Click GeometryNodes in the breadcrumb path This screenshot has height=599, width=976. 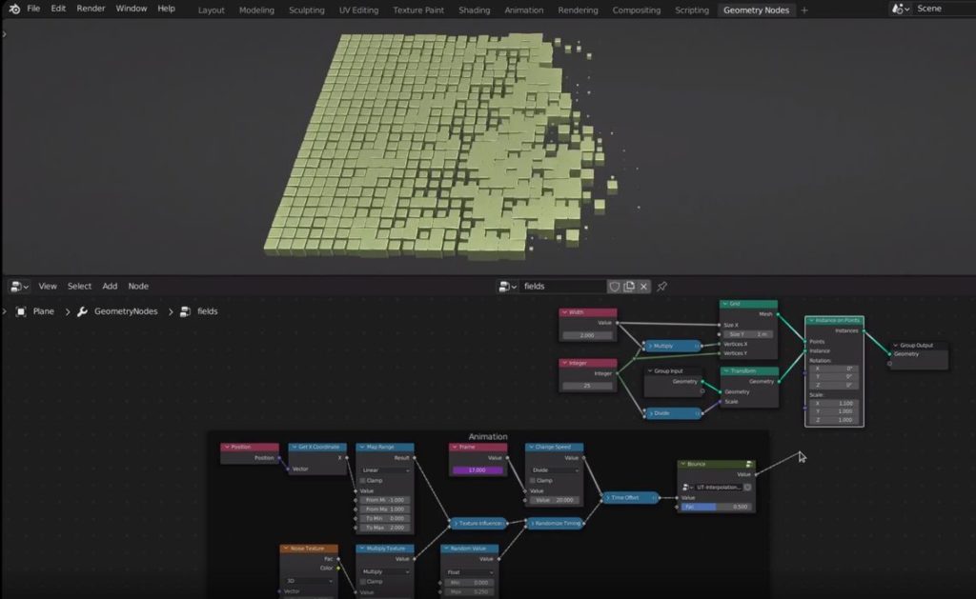[125, 311]
